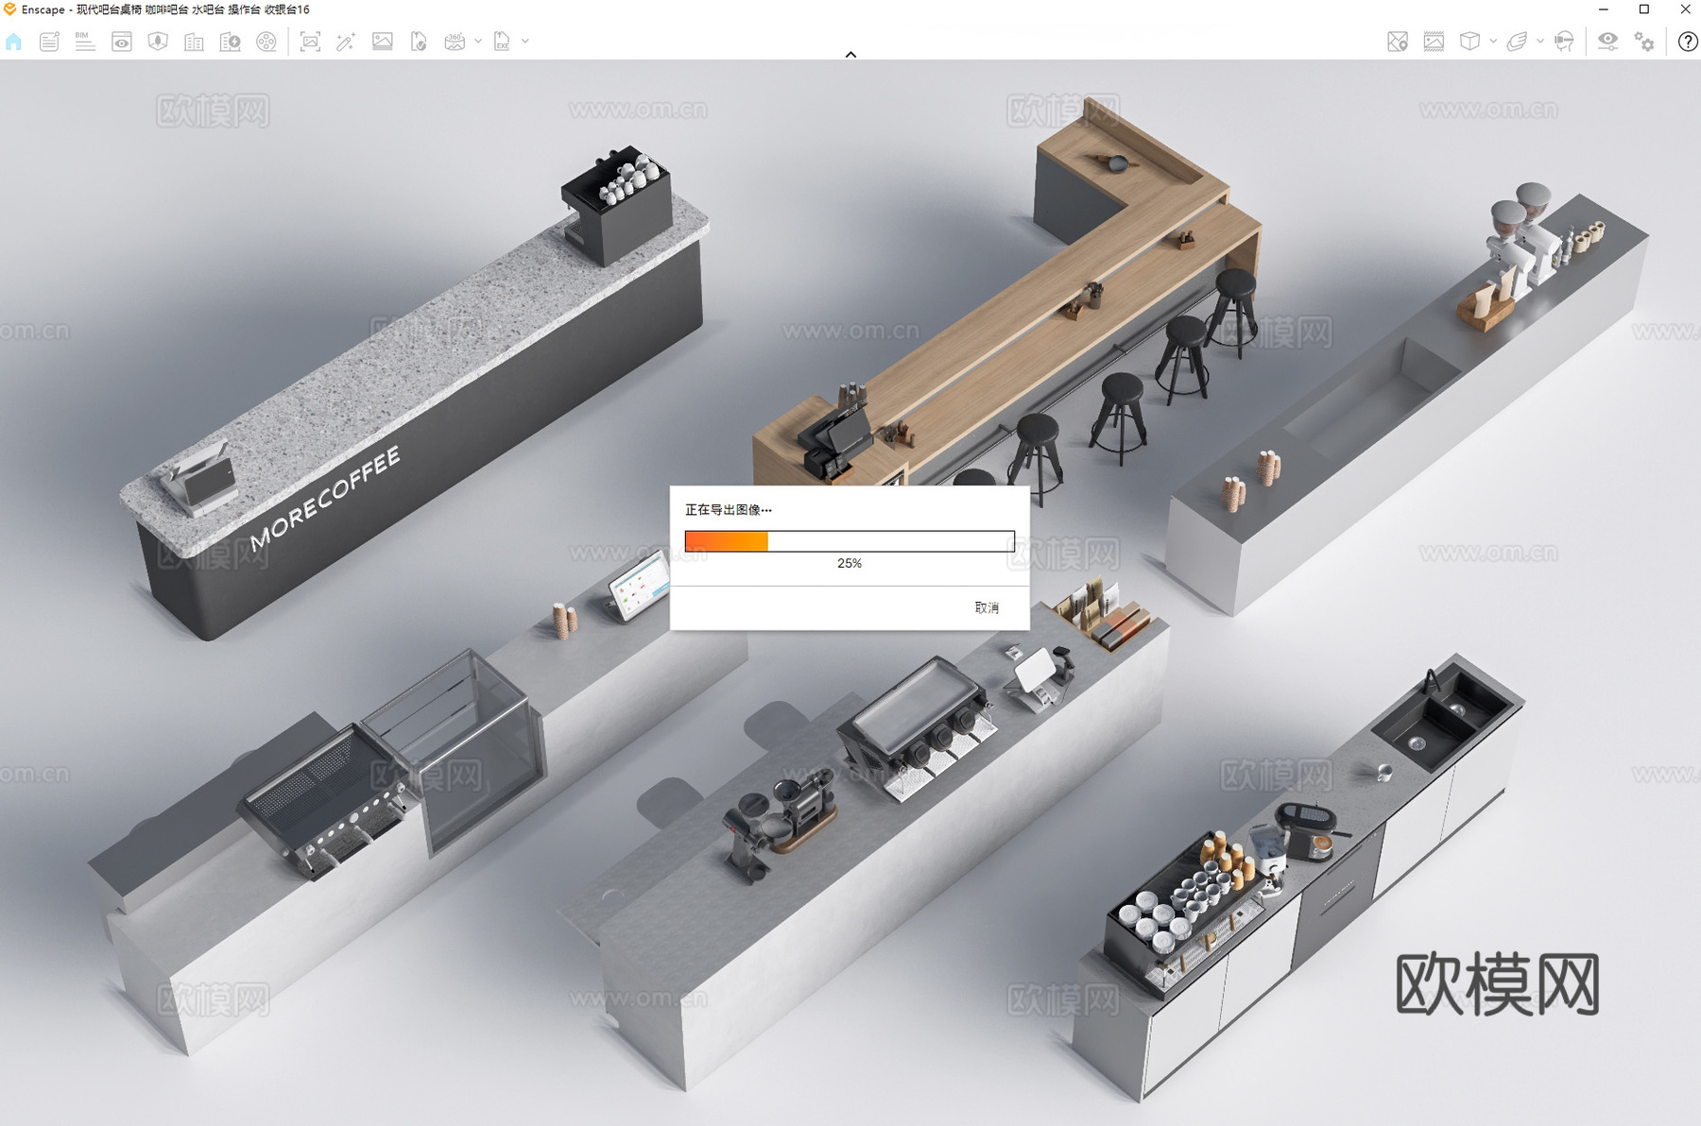Screen dimensions: 1701x1126
Task: Expand the 360 panorama dropdown arrow
Action: click(x=478, y=42)
